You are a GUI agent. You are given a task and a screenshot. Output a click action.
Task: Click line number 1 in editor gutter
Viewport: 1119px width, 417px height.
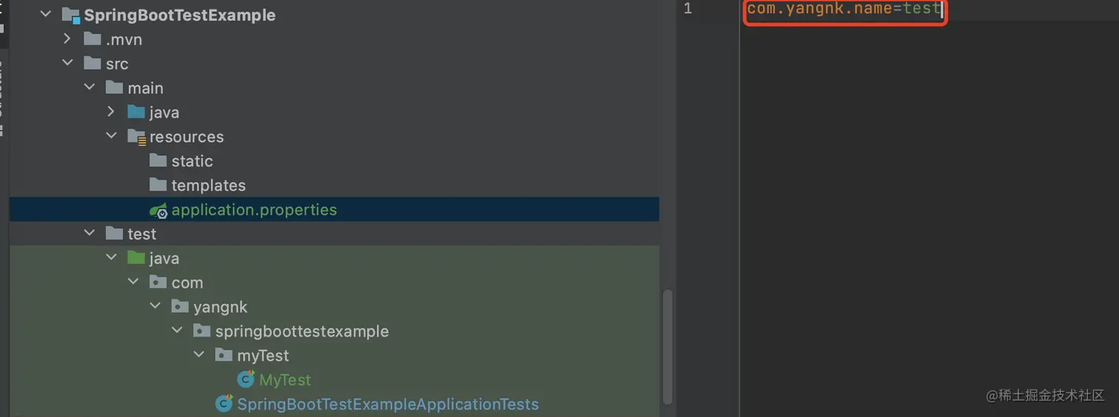688,9
